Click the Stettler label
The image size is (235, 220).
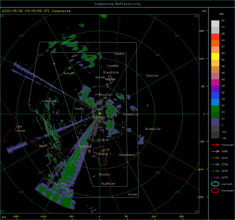pyautogui.click(x=152, y=76)
